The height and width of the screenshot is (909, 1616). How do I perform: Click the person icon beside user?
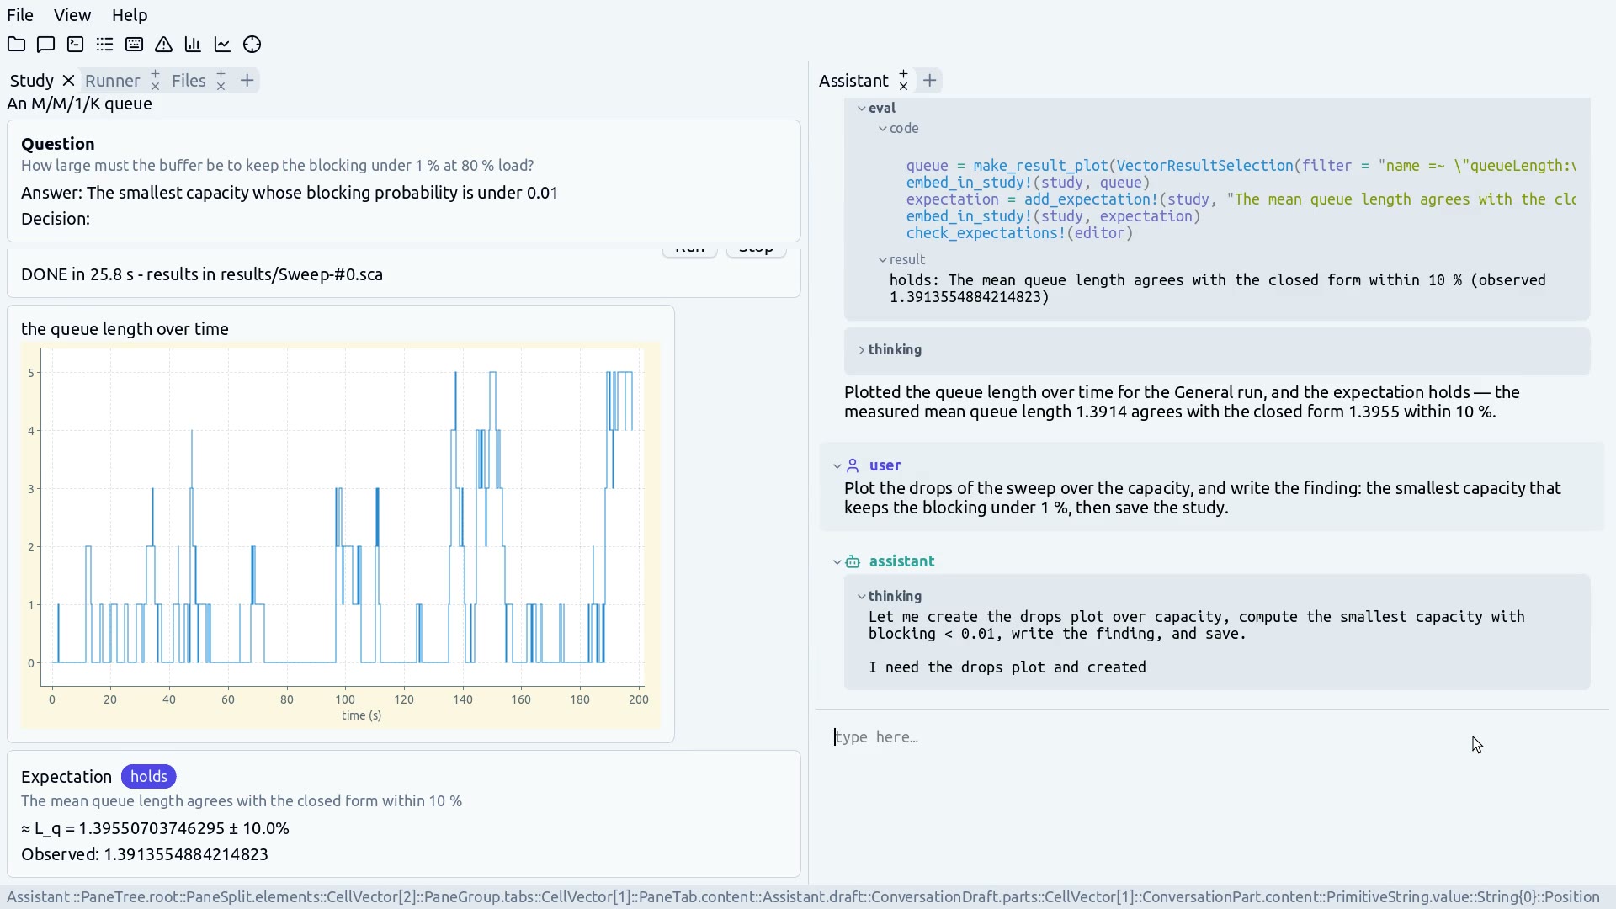(853, 465)
